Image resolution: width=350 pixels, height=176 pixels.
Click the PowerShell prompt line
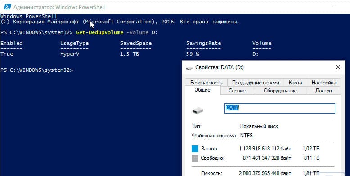(x=36, y=70)
